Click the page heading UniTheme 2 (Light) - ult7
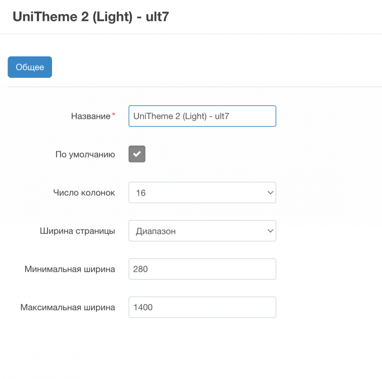This screenshot has width=382, height=379. tap(90, 16)
